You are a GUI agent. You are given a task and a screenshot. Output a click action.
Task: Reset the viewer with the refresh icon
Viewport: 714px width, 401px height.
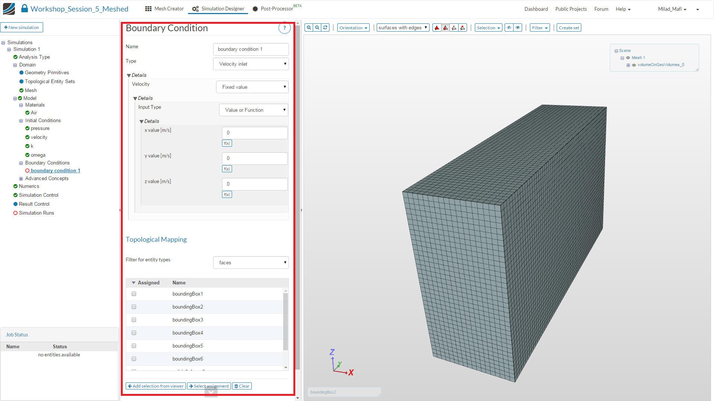point(325,27)
